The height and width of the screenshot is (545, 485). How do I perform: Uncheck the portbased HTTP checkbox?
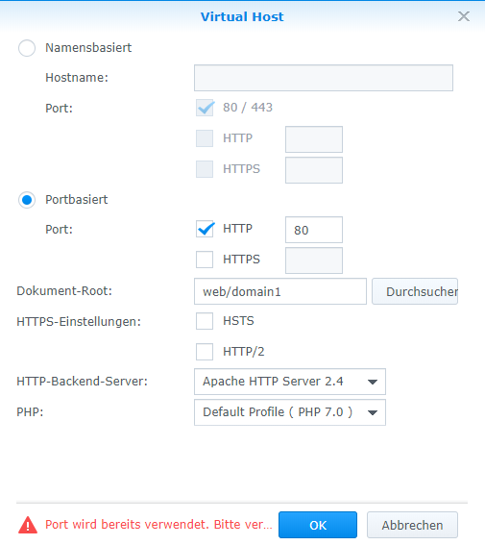tap(205, 229)
